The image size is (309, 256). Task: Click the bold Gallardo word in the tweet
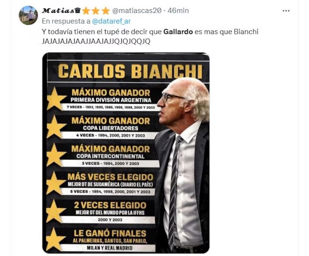pyautogui.click(x=178, y=32)
